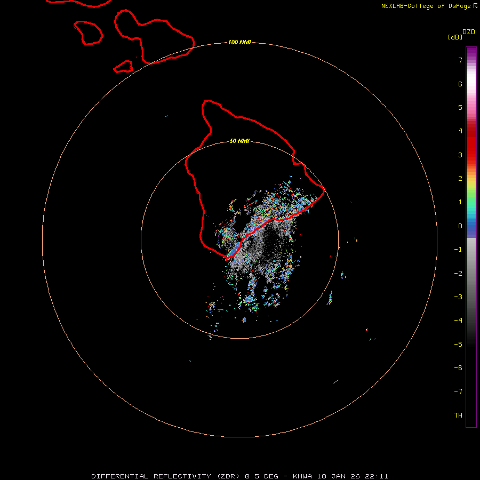The width and height of the screenshot is (480, 480).
Task: Select the 2 value on the dB scale
Action: [x=460, y=179]
